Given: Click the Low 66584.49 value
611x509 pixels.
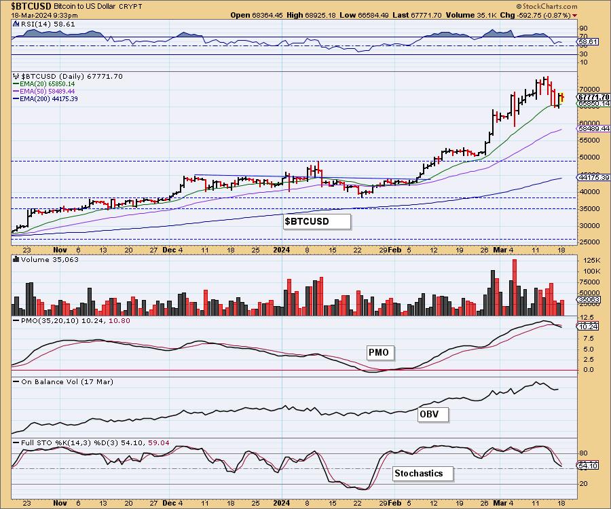Looking at the screenshot, I should click(364, 15).
